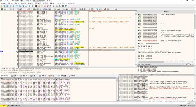Open the 文件 (File) menu

[3, 3]
